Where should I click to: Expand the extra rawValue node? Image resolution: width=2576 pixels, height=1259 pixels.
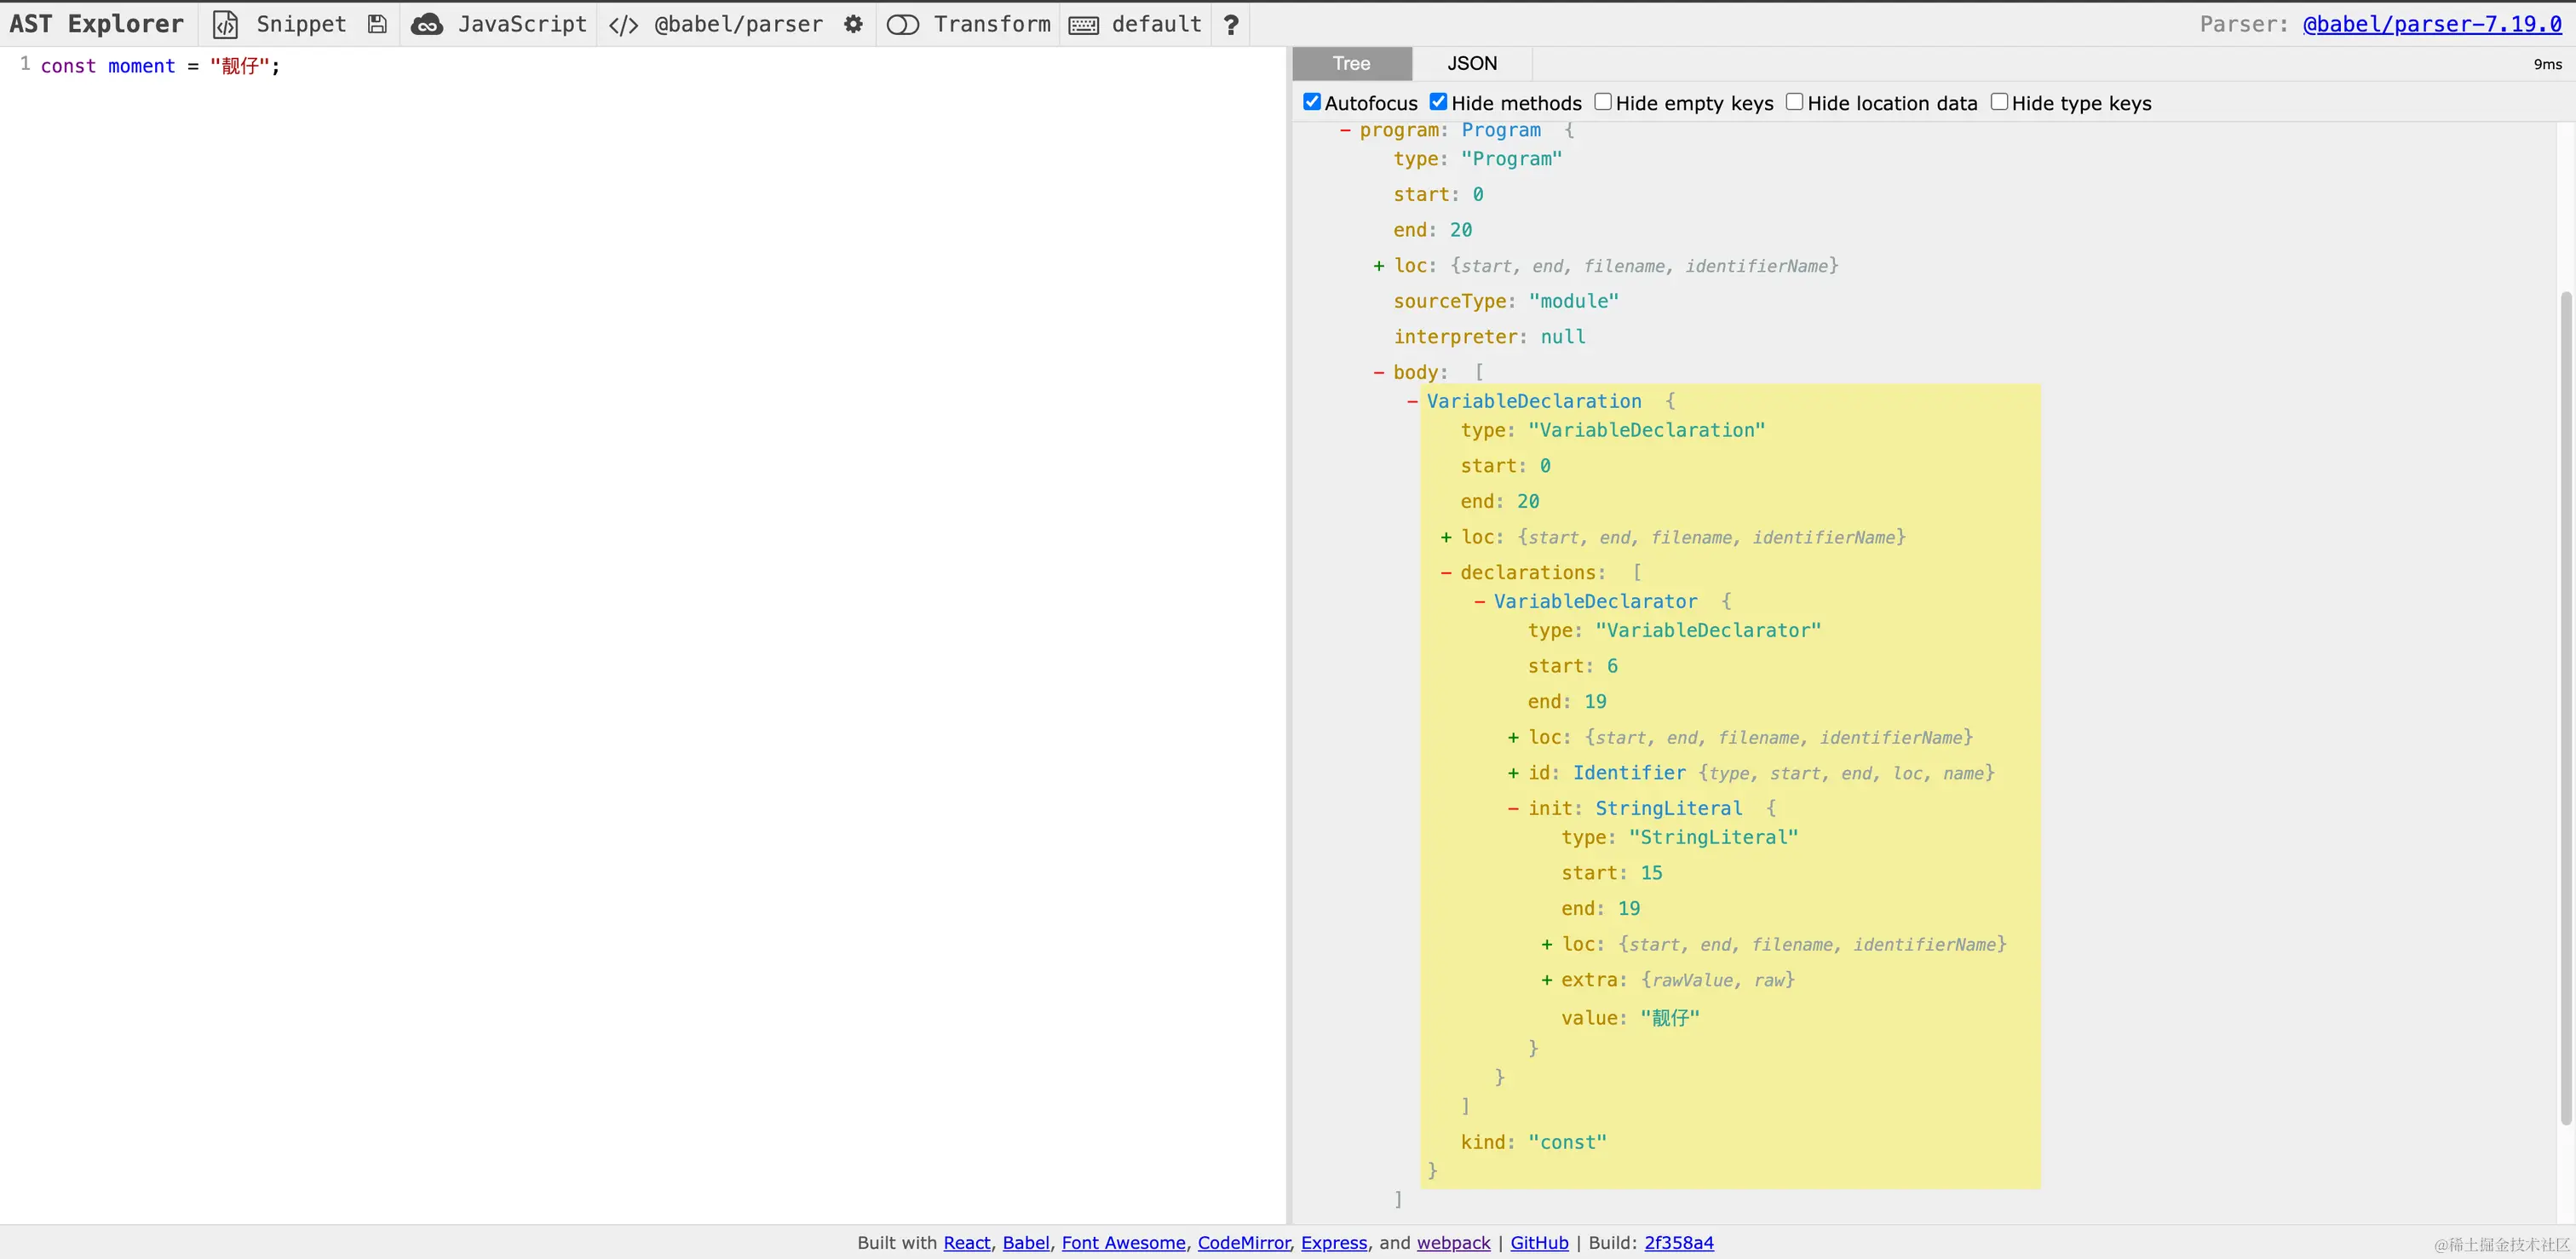(x=1547, y=980)
